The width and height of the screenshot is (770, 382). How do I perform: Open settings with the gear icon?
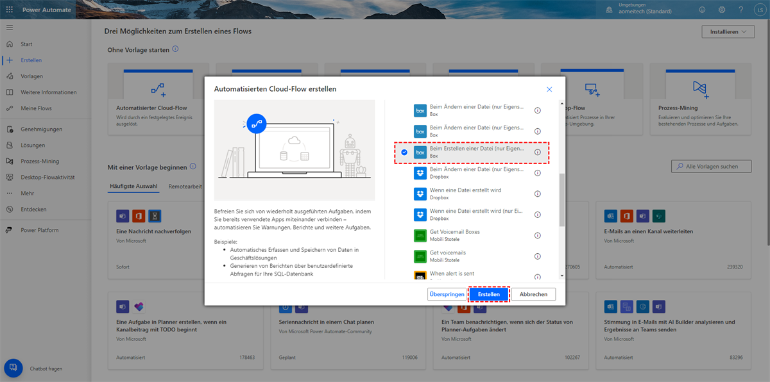pos(722,10)
